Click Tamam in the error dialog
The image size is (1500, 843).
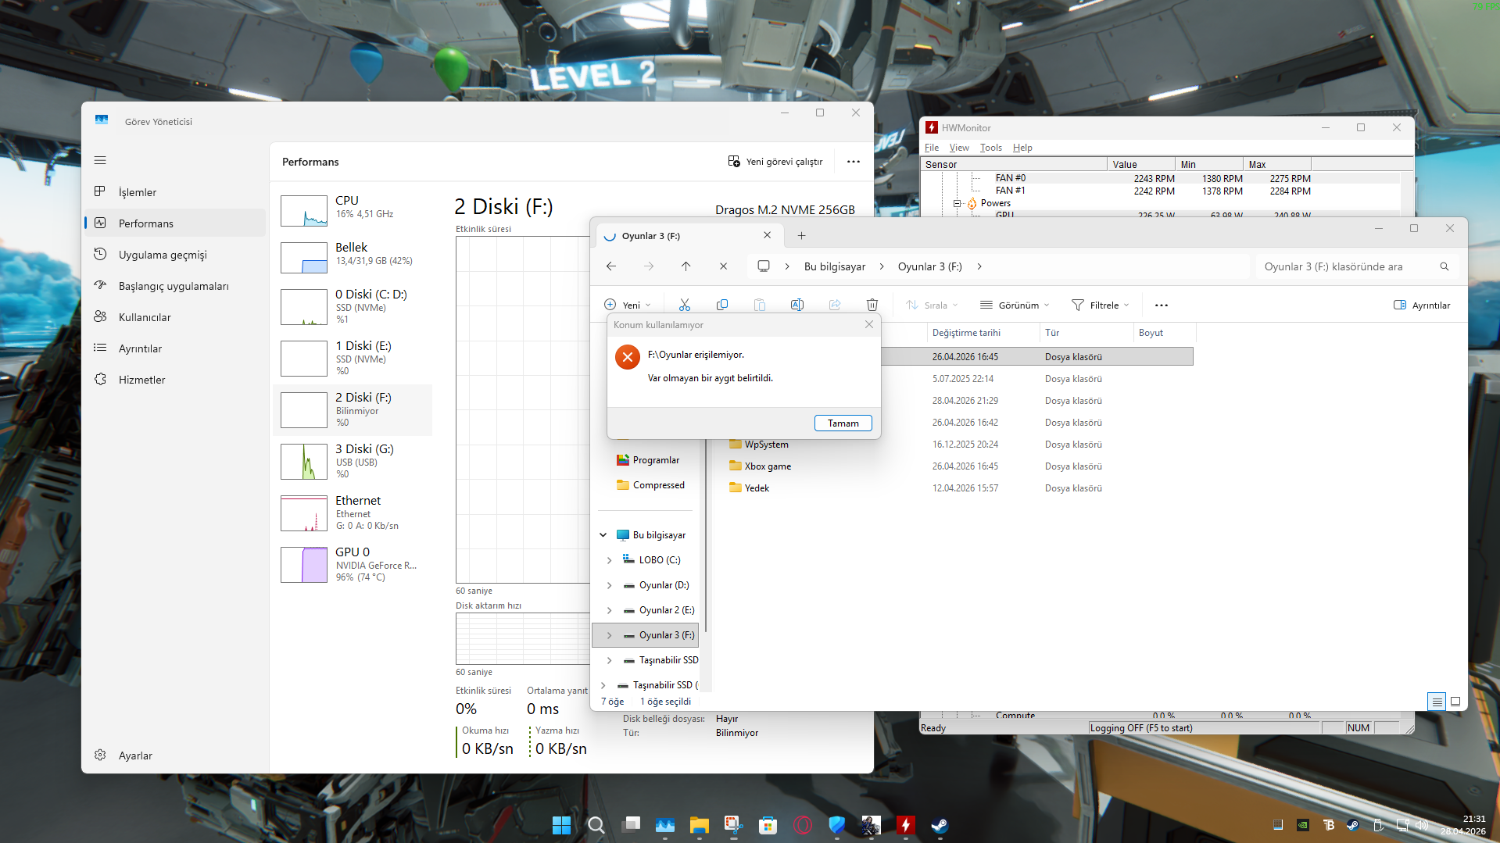click(843, 423)
